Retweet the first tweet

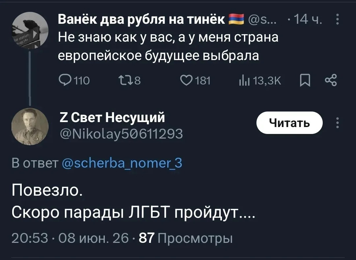[130, 81]
